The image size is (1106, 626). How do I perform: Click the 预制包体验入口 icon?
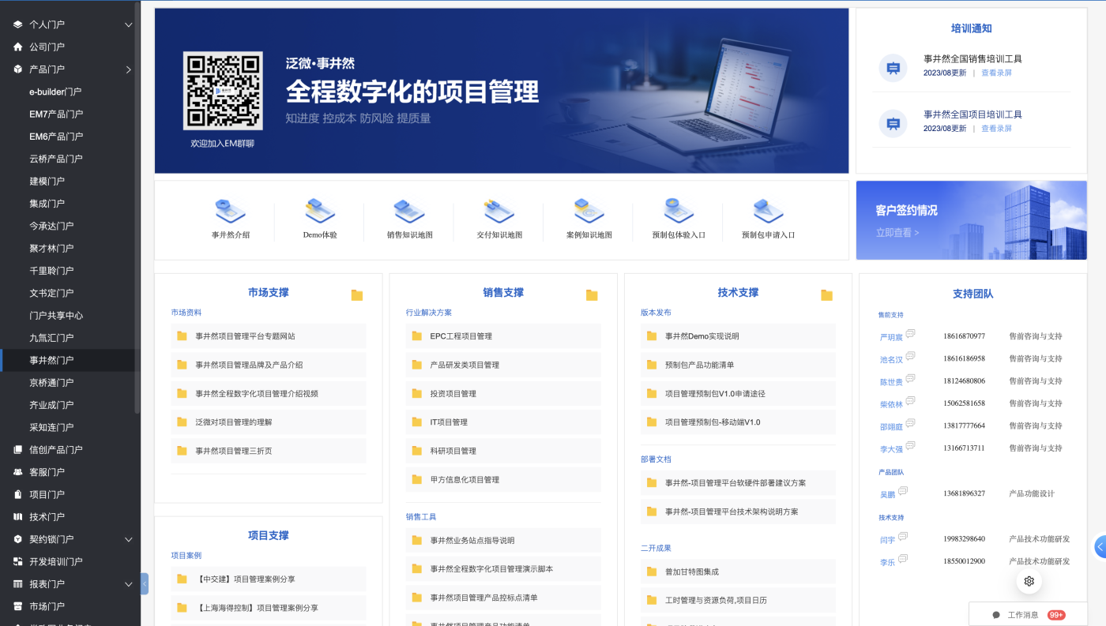(678, 212)
